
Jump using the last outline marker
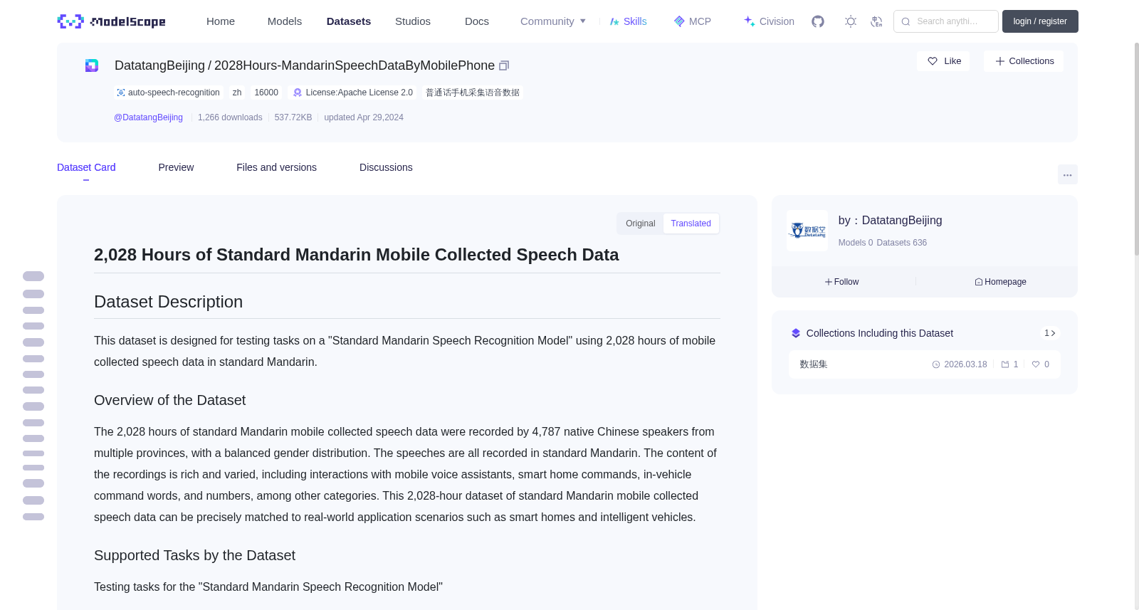[33, 517]
